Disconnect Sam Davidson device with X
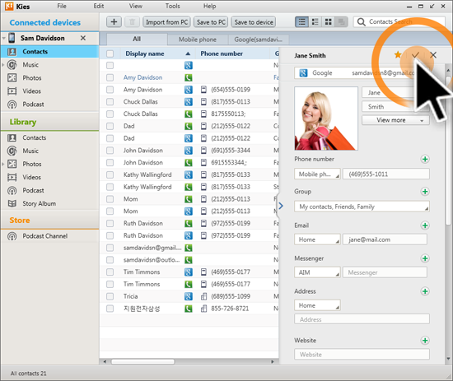 tap(83, 38)
